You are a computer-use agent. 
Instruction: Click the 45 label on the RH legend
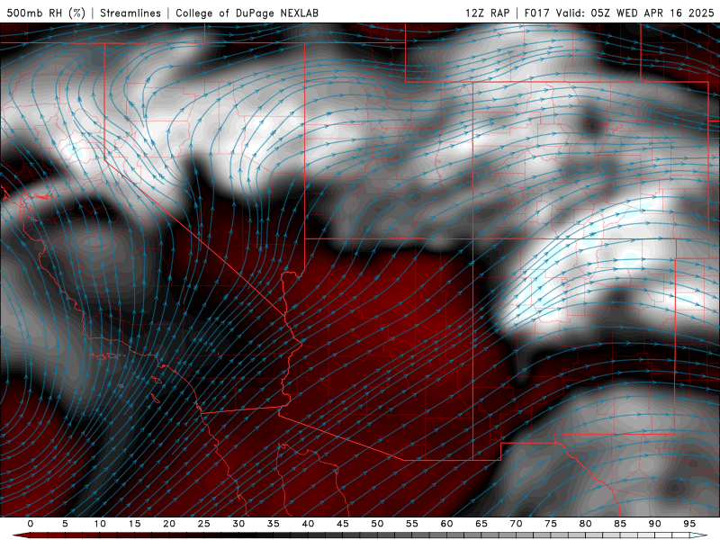343,524
